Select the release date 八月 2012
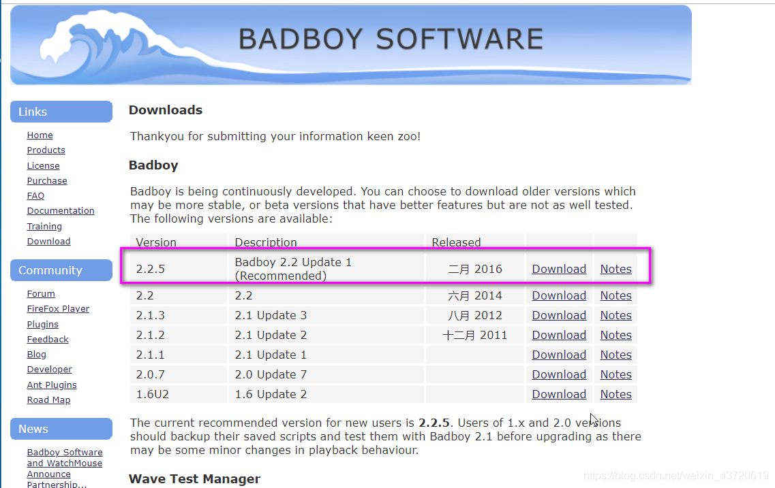The height and width of the screenshot is (488, 775). click(x=475, y=315)
